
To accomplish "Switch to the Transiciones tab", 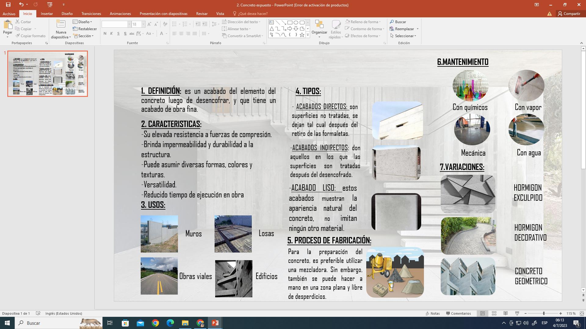I will (91, 14).
